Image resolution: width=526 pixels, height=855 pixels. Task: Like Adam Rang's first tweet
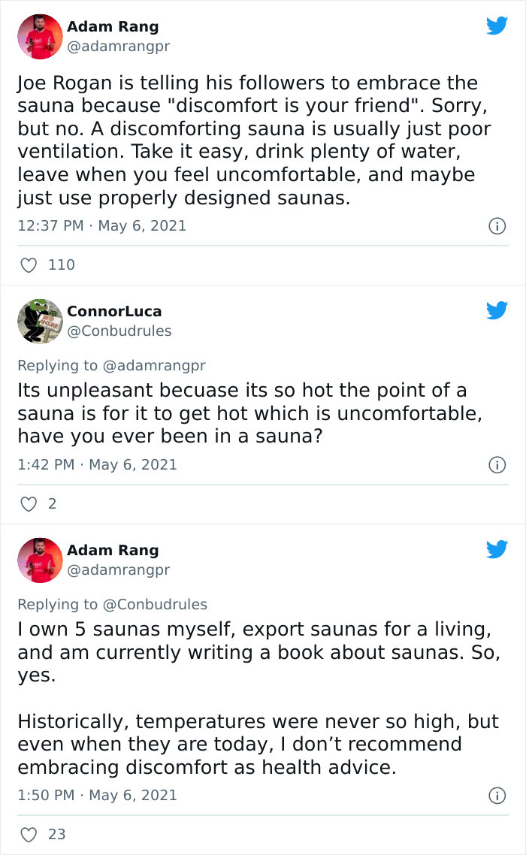[29, 264]
